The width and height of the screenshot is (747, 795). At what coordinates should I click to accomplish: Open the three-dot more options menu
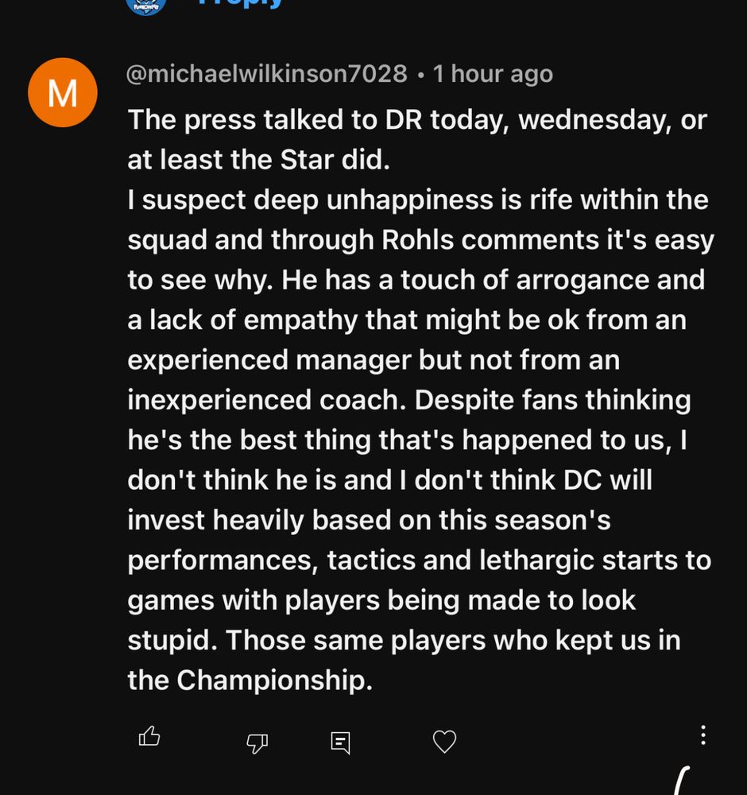(703, 735)
